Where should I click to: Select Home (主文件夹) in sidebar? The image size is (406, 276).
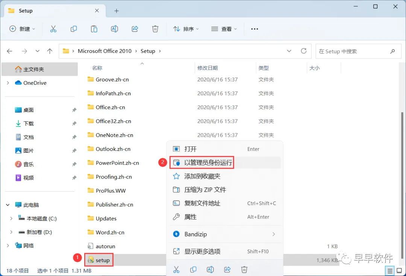pos(39,69)
